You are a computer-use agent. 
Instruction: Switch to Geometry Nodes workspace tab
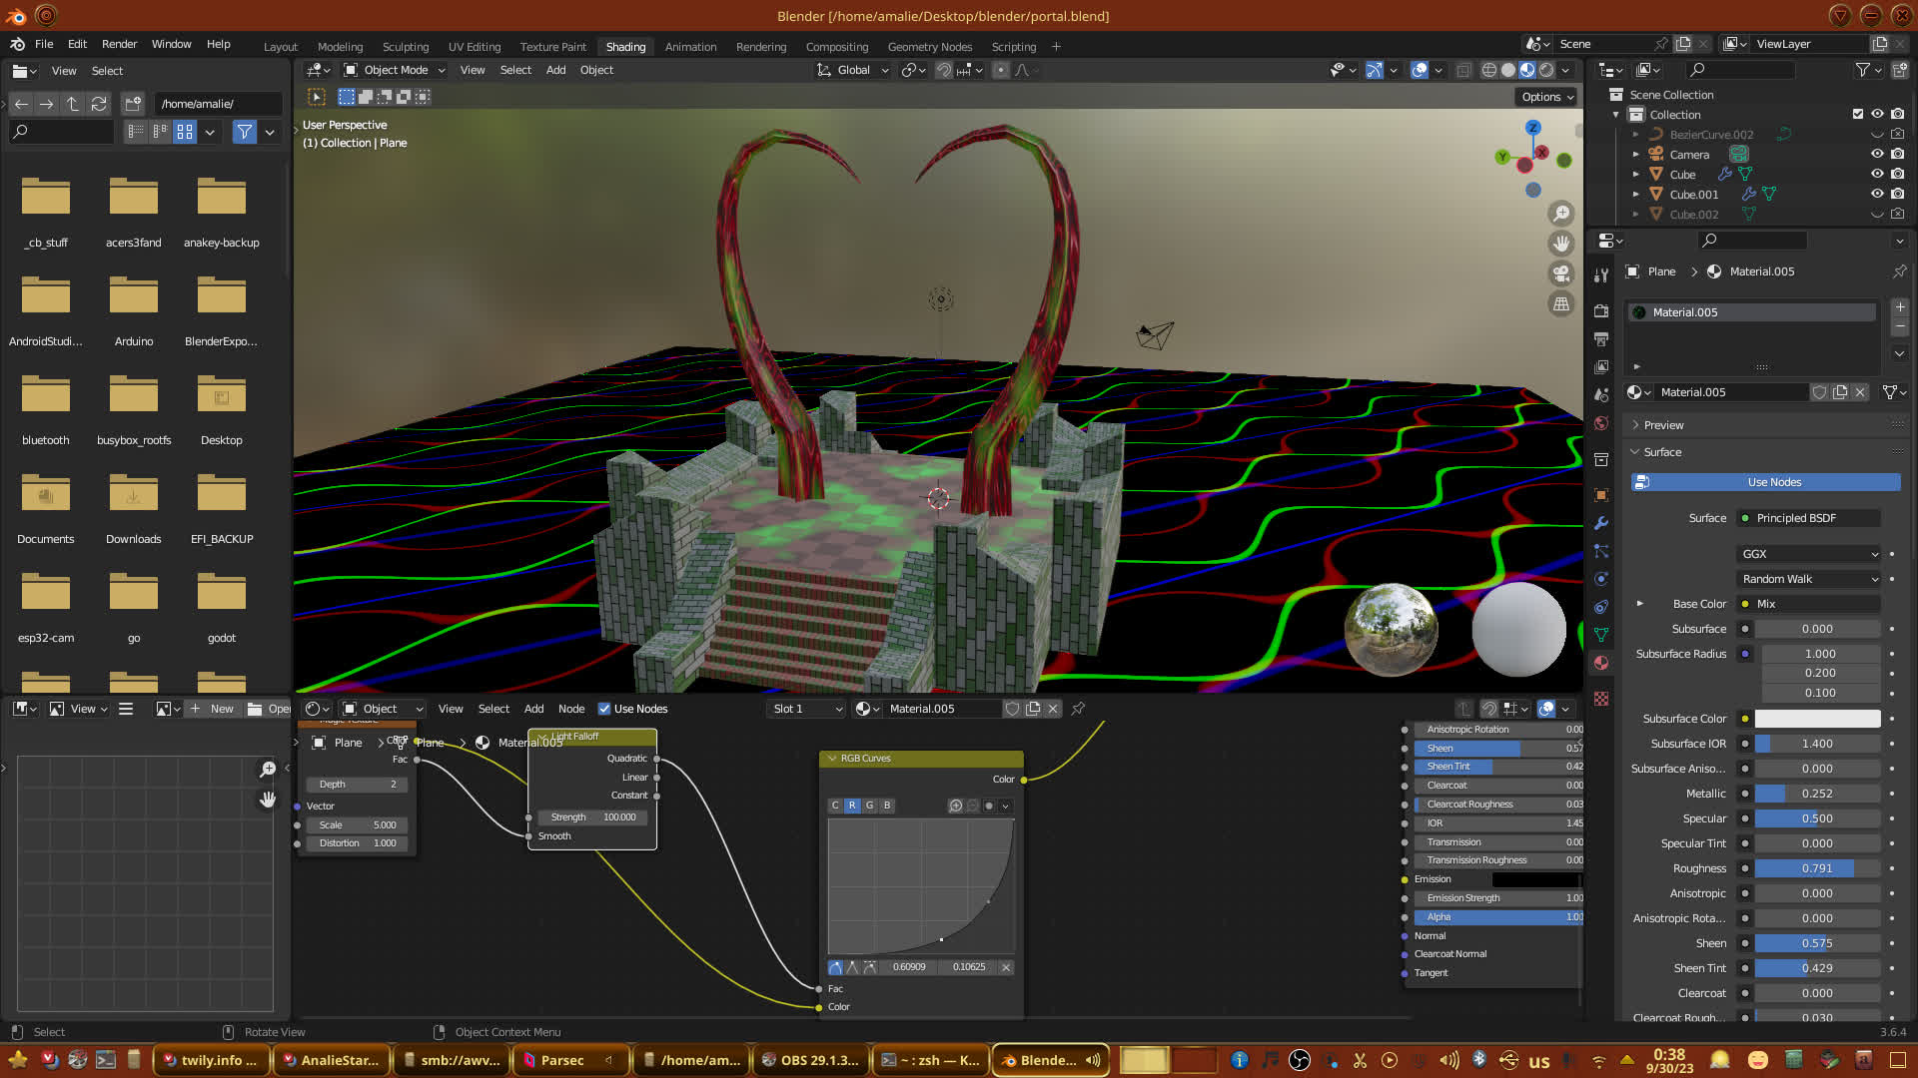point(929,47)
